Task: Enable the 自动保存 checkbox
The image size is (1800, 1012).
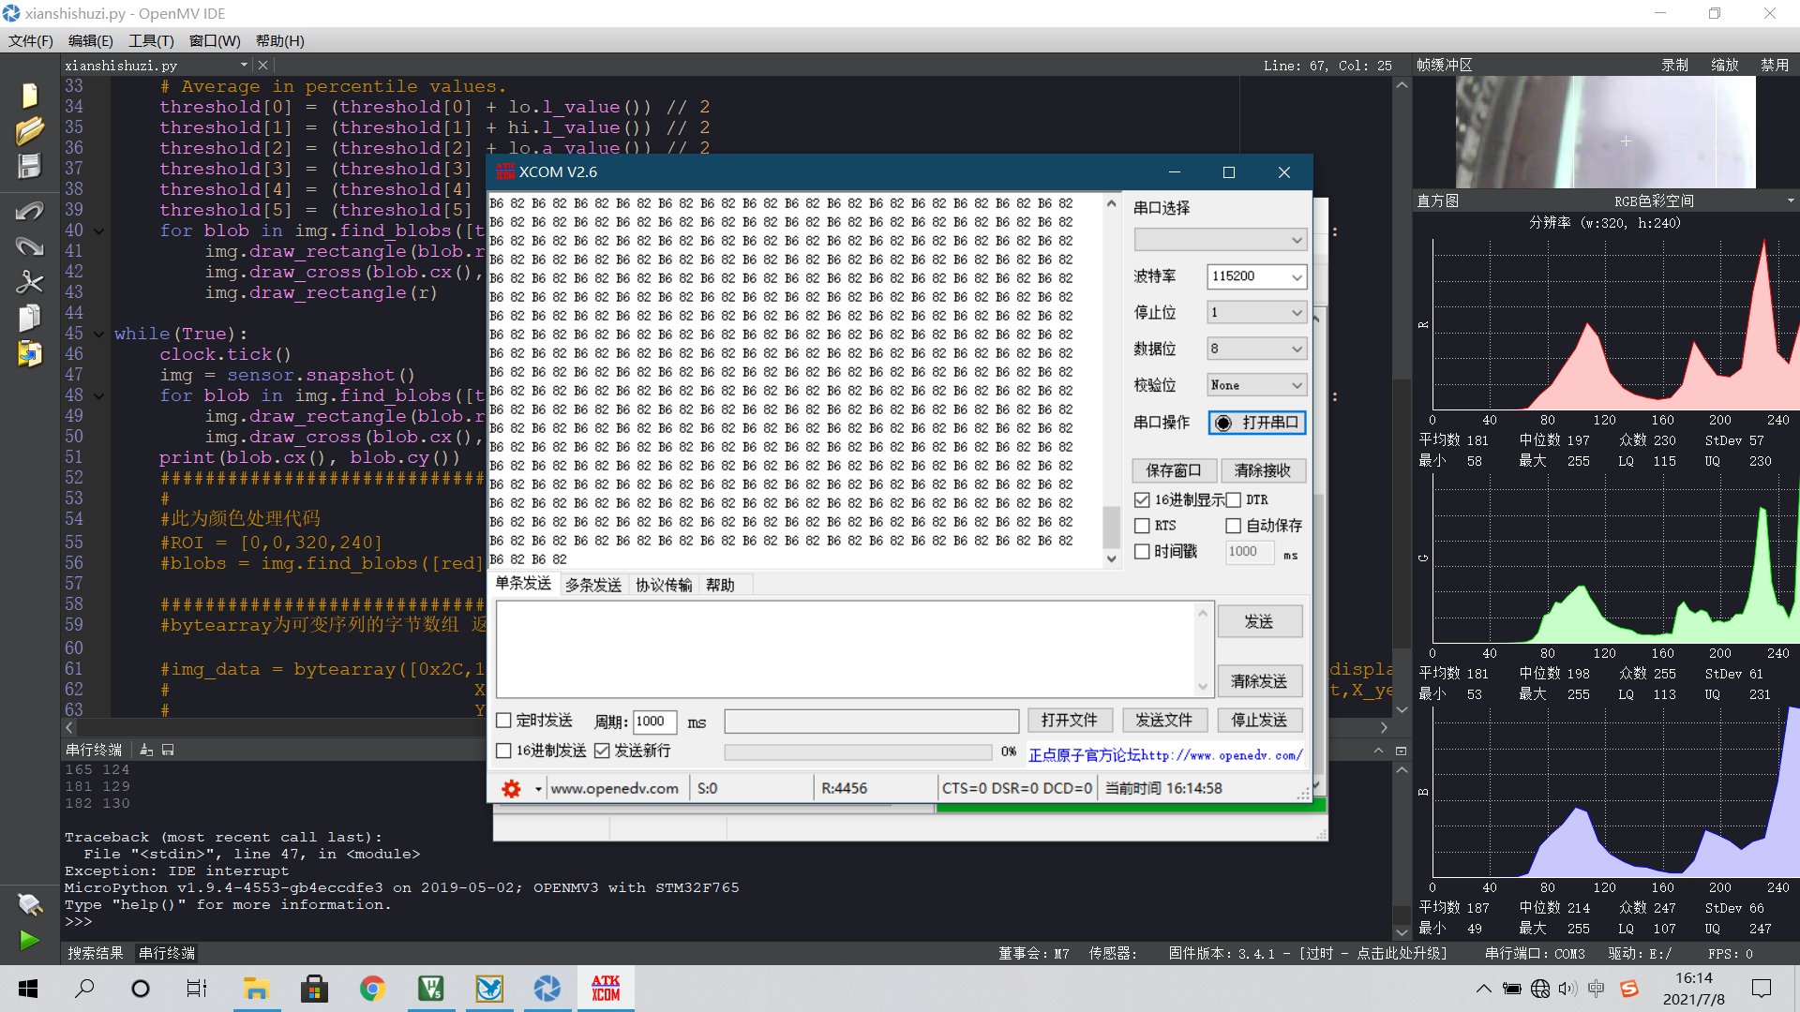Action: (1234, 526)
